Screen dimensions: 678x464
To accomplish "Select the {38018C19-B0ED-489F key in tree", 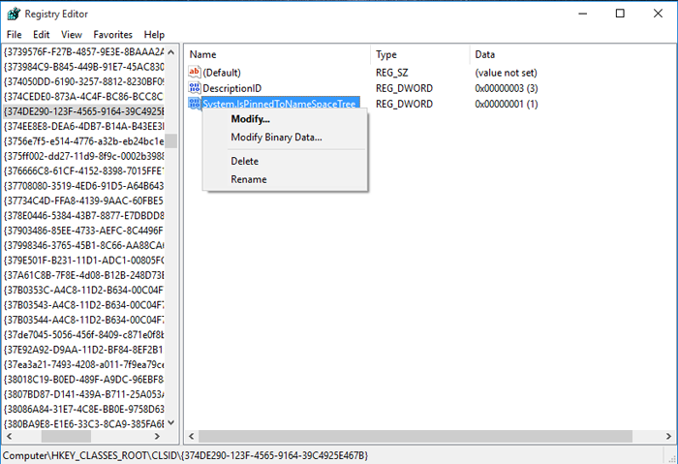I will point(84,380).
